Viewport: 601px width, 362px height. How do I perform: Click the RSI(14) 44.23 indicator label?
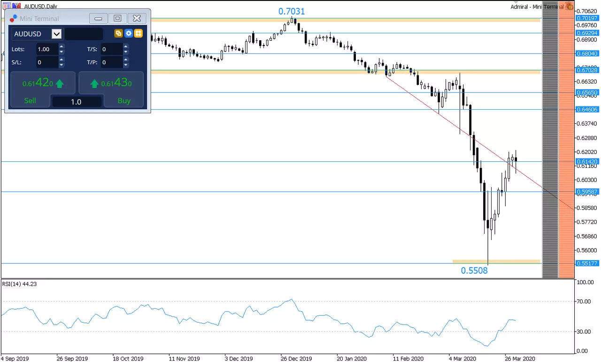pos(18,284)
